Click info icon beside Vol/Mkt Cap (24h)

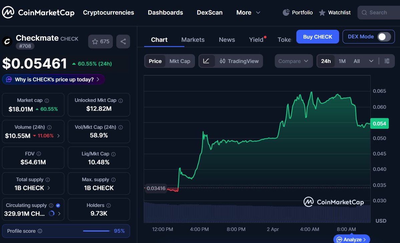point(121,127)
